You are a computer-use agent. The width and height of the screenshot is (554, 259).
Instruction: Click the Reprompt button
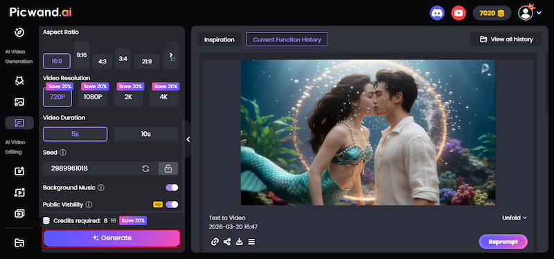click(x=503, y=242)
